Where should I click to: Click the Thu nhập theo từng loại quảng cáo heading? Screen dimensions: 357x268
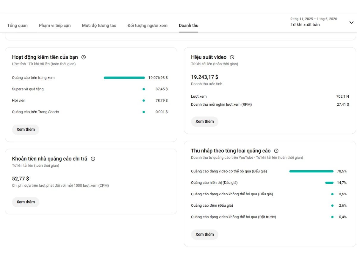click(x=231, y=151)
